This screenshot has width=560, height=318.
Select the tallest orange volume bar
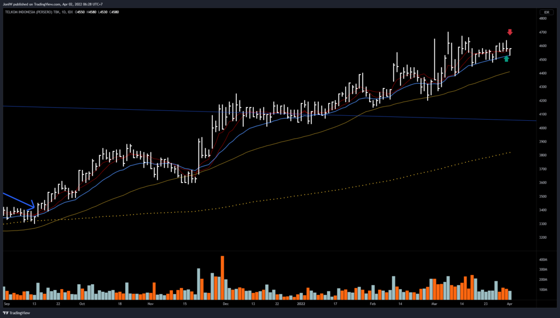tap(223, 278)
